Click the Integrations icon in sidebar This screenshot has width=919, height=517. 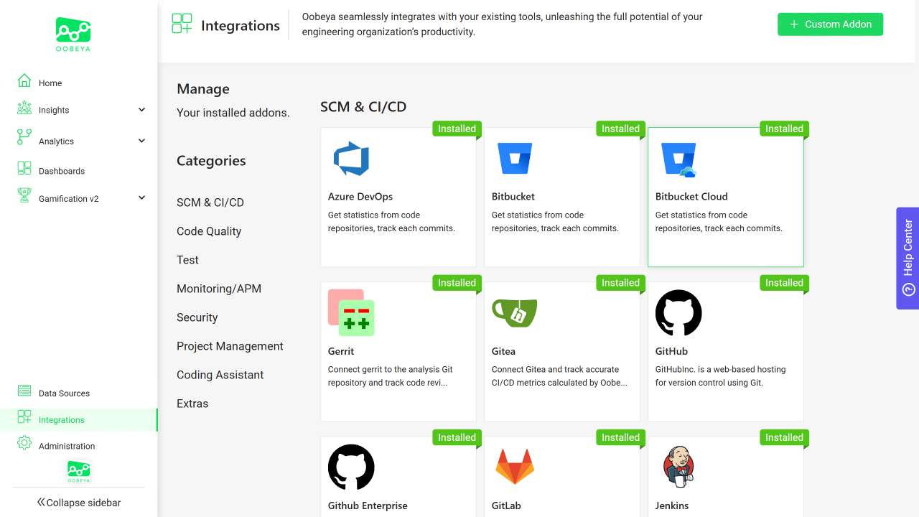[x=24, y=417]
